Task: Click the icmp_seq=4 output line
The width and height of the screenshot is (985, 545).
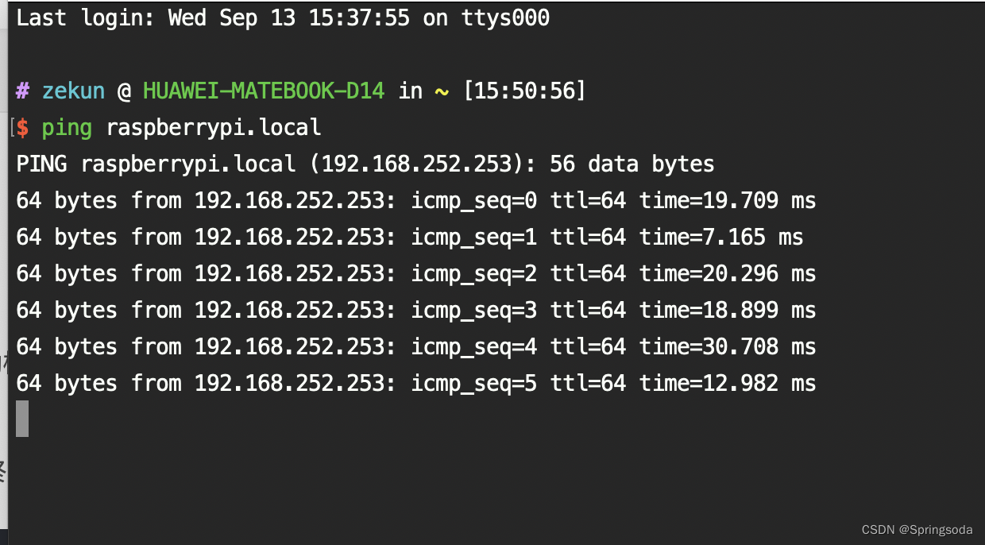Action: 415,347
